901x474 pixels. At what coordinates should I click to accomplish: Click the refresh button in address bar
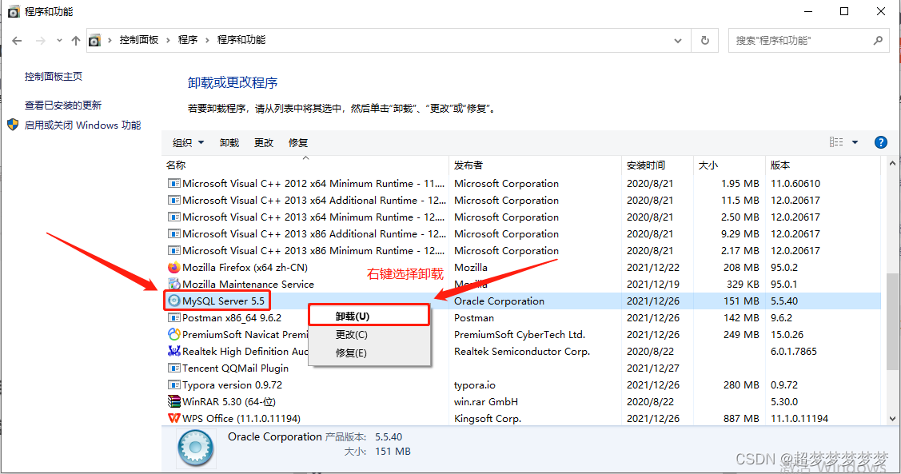[704, 40]
